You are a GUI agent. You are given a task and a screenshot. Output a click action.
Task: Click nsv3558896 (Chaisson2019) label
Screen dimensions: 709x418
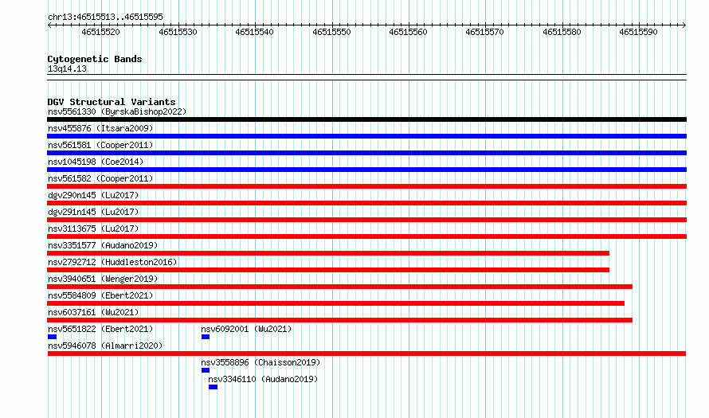(x=260, y=362)
